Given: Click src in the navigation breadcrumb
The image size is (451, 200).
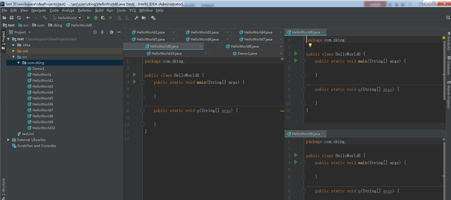Looking at the screenshot, I should (x=24, y=25).
